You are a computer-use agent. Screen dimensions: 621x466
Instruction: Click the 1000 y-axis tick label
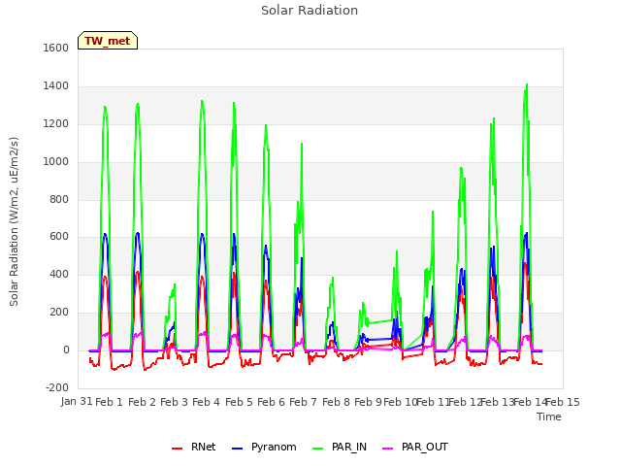coord(56,162)
